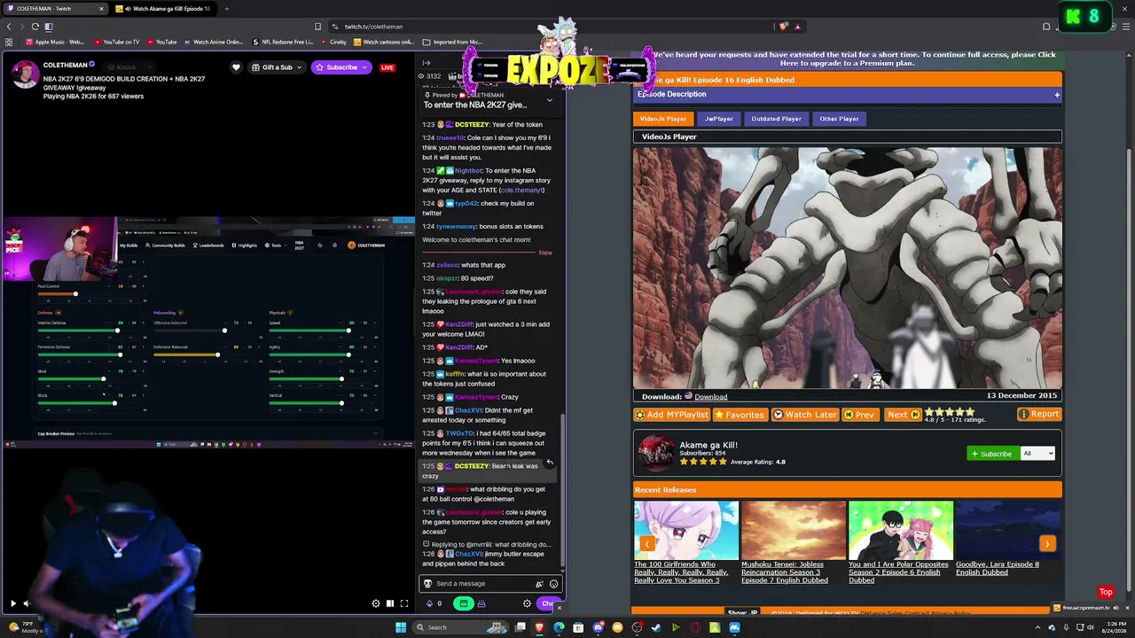The height and width of the screenshot is (638, 1135).
Task: Open YouTube on TV bookmark
Action: 116,42
